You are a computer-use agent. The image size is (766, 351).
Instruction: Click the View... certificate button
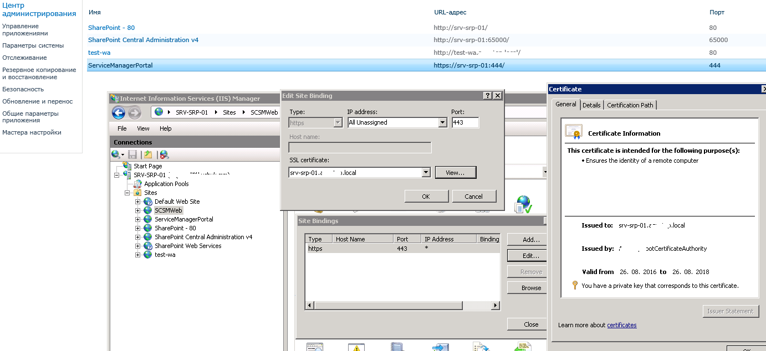456,173
